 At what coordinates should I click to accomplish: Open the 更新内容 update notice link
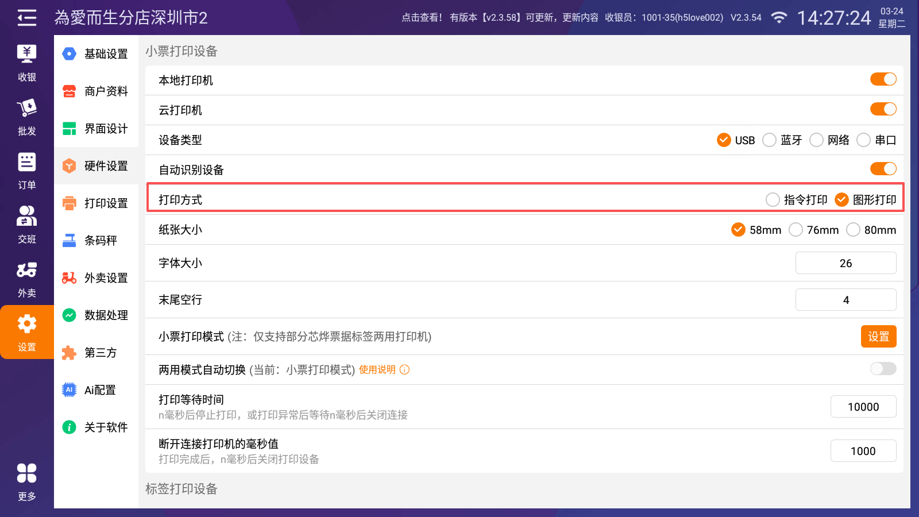pos(580,18)
